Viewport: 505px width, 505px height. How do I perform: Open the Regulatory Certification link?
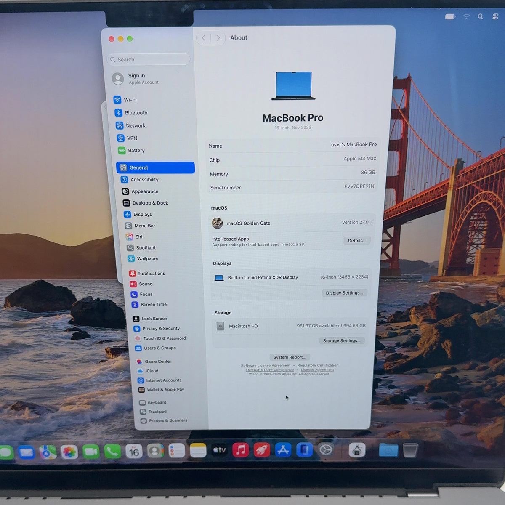pyautogui.click(x=318, y=365)
